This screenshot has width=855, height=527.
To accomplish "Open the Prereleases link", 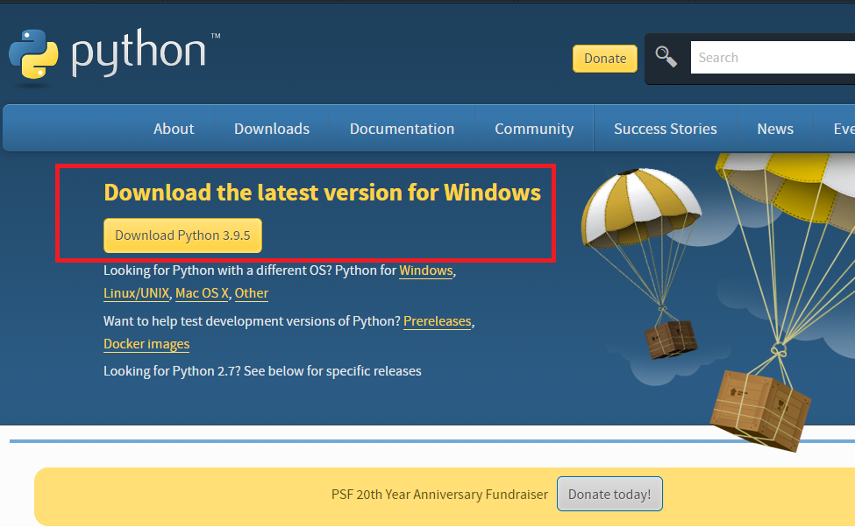I will click(437, 321).
